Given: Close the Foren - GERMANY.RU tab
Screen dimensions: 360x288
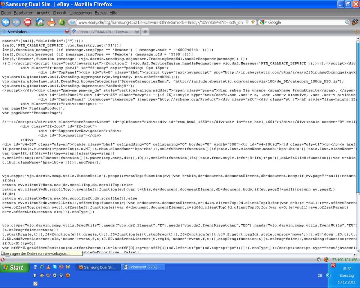Looking at the screenshot, I should [137, 32].
